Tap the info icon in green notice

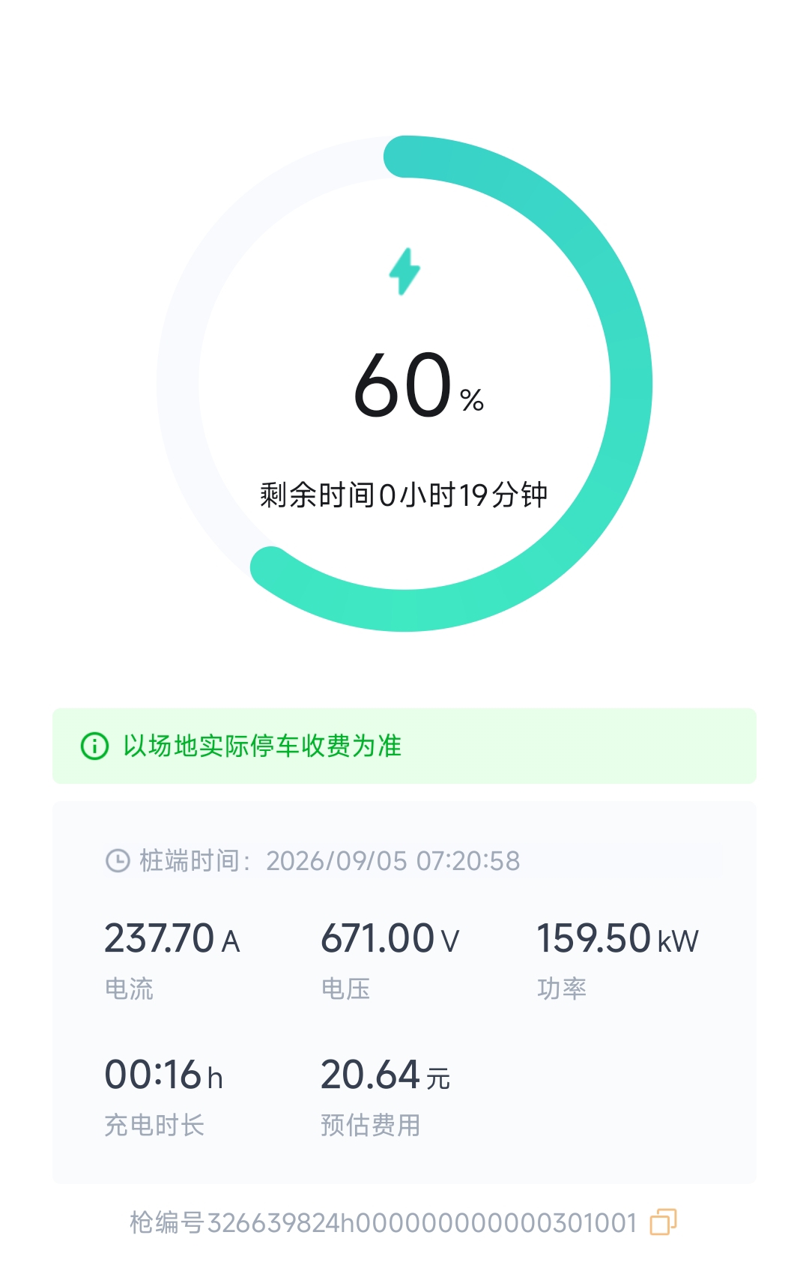click(x=94, y=746)
